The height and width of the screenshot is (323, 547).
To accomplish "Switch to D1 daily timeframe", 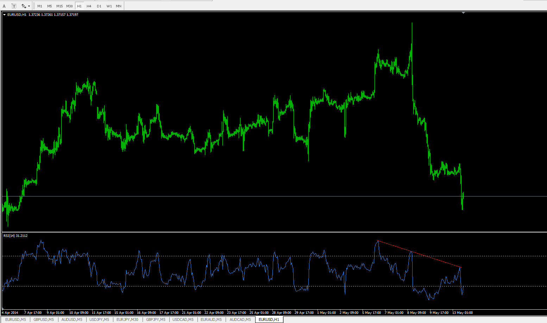I will coord(99,6).
